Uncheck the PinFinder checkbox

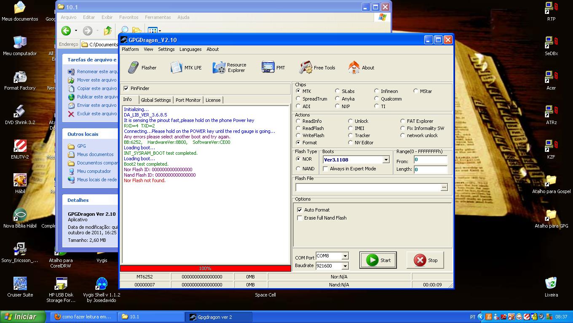(x=126, y=88)
